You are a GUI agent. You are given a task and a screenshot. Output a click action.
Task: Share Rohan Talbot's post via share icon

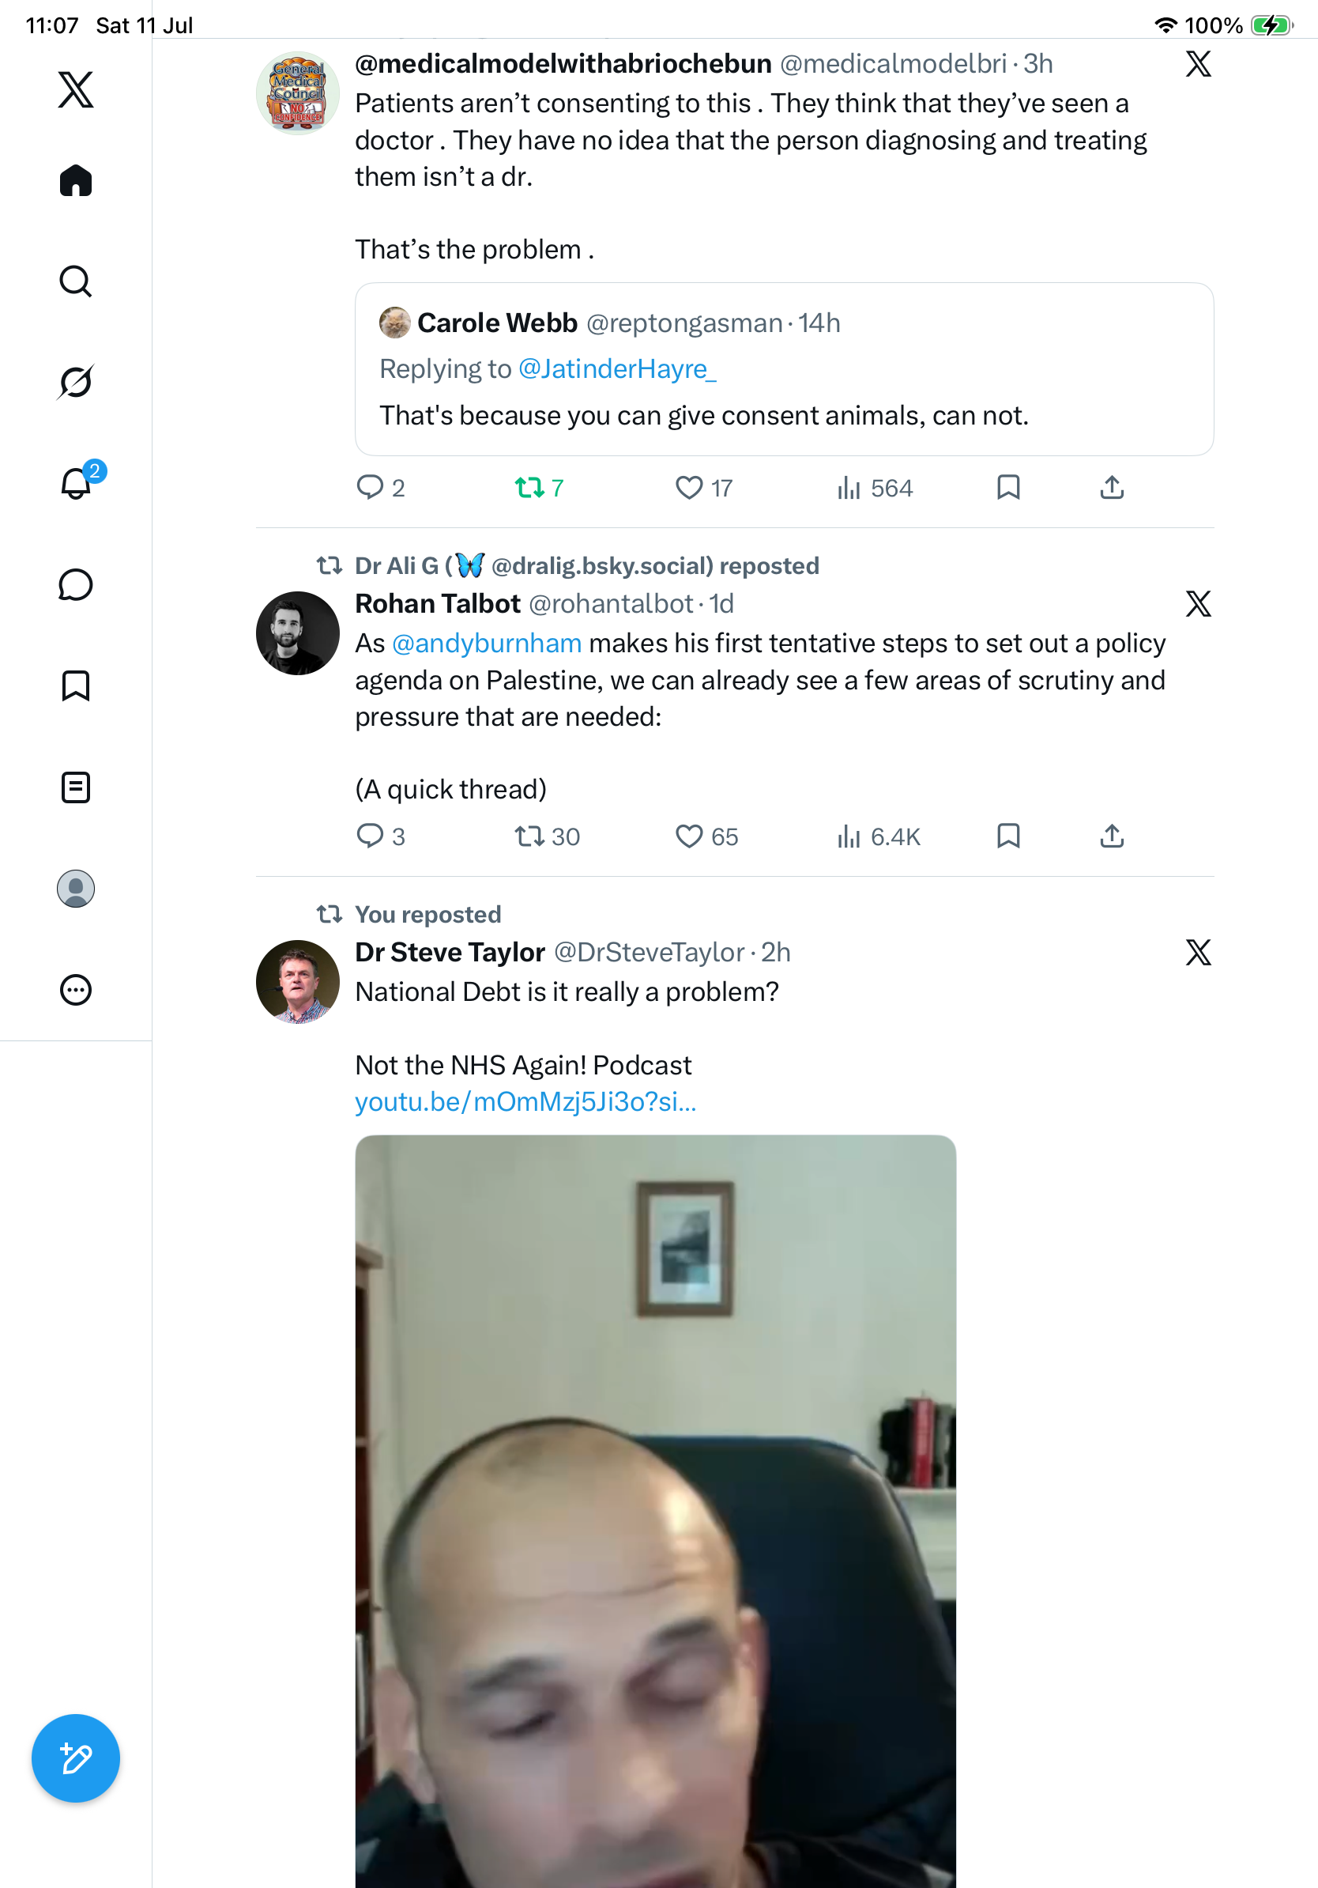click(1112, 836)
